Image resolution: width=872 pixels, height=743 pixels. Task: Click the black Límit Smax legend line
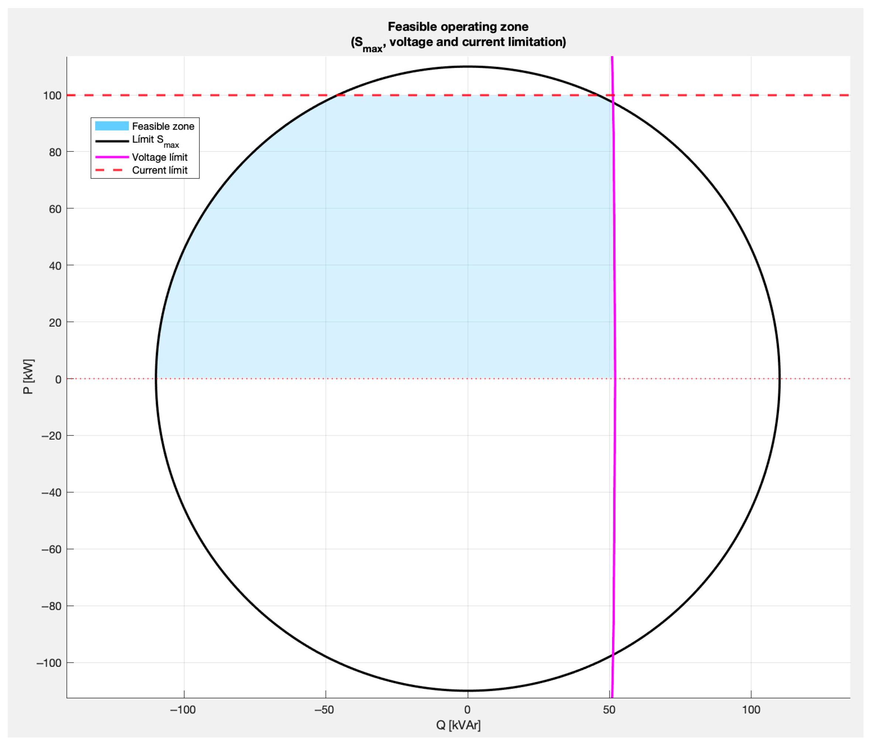point(111,141)
